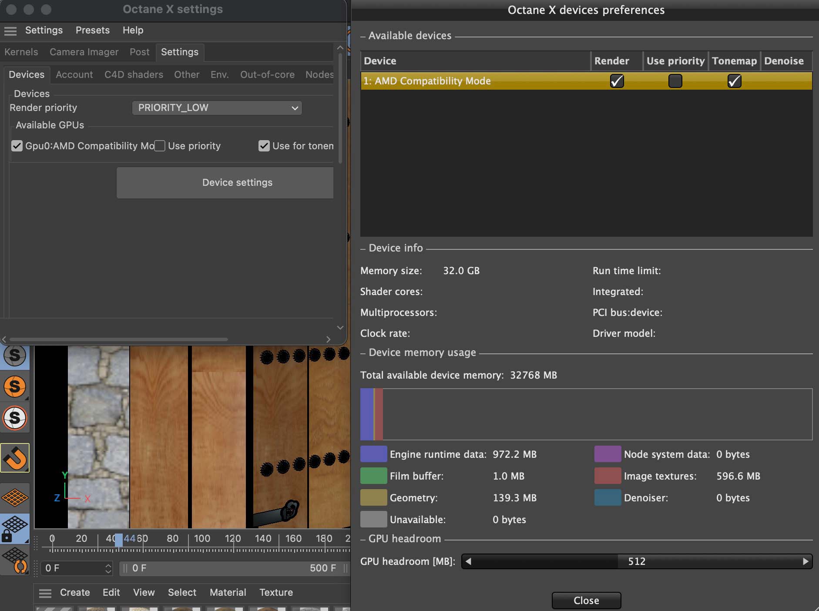
Task: Click the vertical scrollbar in settings panel
Action: 340,109
